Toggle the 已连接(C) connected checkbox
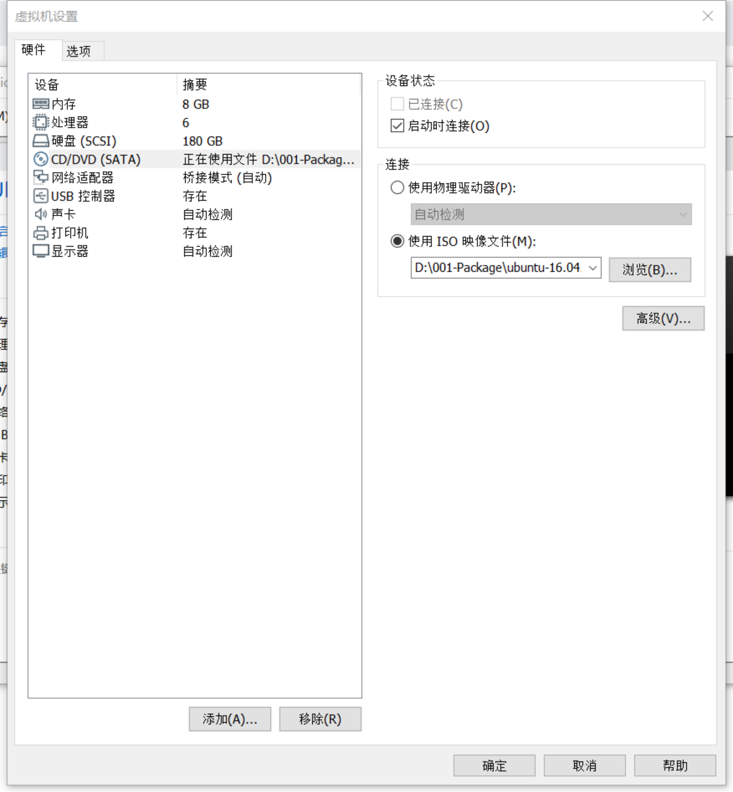733x792 pixels. point(397,104)
